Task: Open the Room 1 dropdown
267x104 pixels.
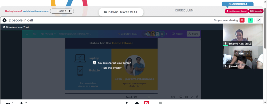Action: (62, 11)
